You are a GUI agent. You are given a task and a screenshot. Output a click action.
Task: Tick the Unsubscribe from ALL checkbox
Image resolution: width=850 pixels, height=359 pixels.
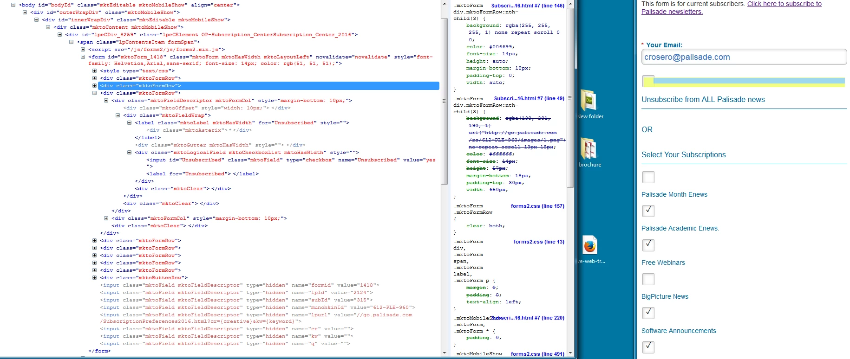[648, 81]
